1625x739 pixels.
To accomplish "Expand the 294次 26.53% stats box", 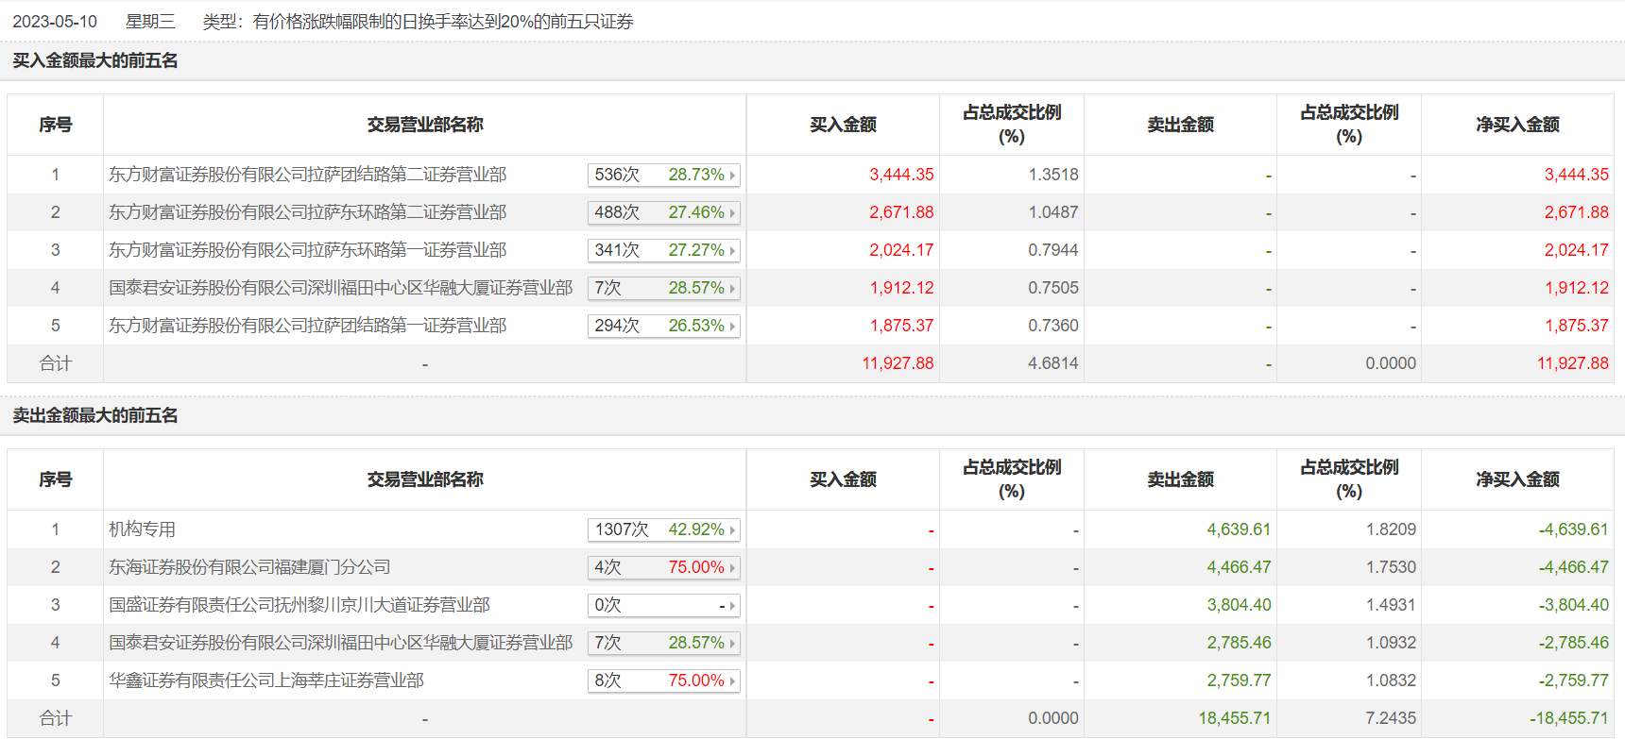I will pos(663,326).
